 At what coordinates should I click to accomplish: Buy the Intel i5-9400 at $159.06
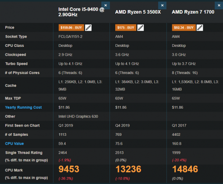click(x=71, y=28)
